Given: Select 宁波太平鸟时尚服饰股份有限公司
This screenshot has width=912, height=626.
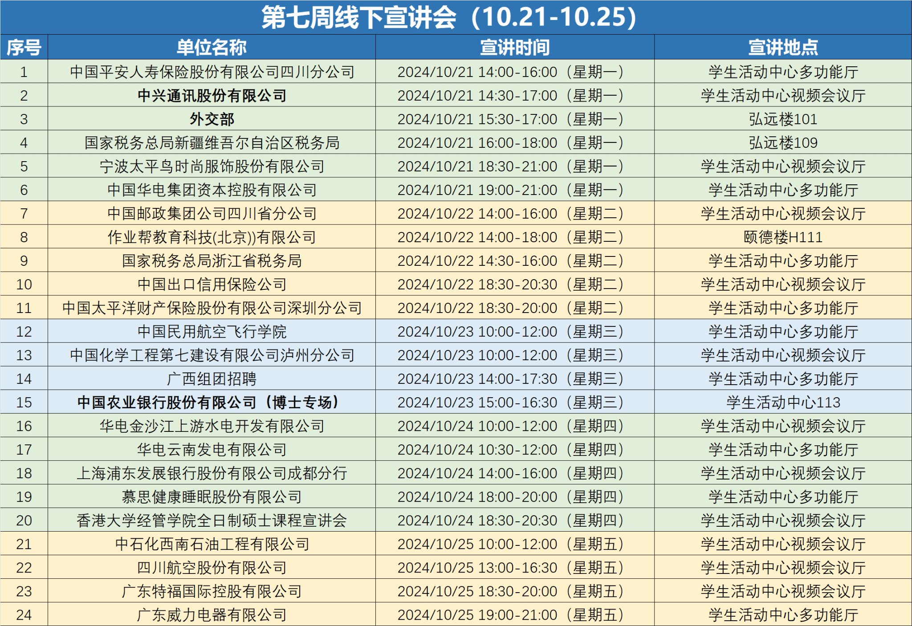Looking at the screenshot, I should click(212, 166).
